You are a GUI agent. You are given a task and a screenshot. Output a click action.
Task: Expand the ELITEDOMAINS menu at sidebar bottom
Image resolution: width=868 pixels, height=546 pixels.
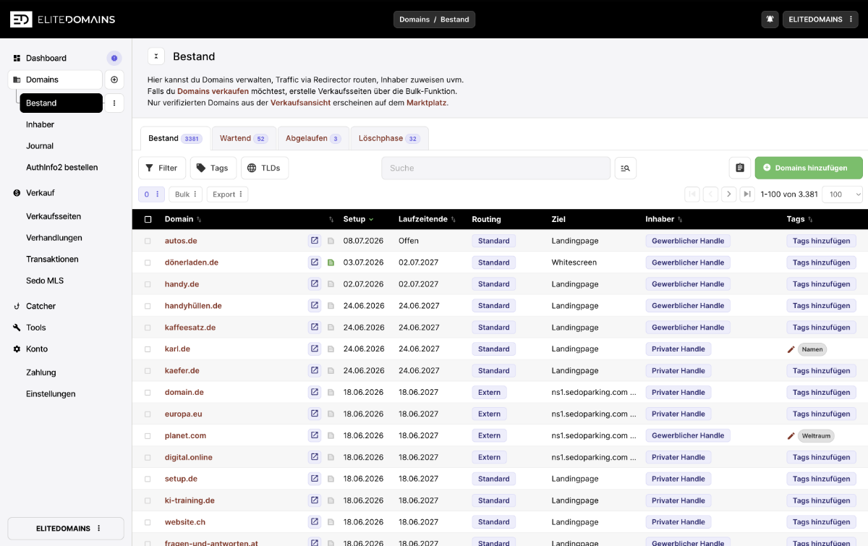66,529
